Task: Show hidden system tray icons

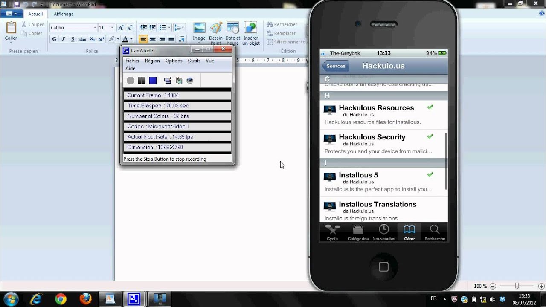Action: (x=444, y=298)
